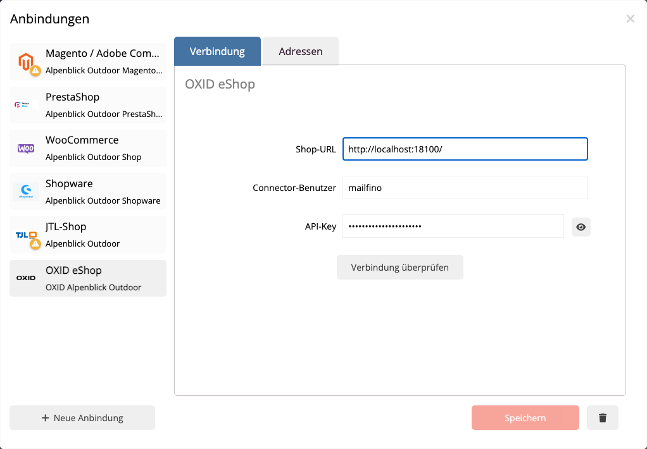Select the Shopware connection title

click(69, 183)
